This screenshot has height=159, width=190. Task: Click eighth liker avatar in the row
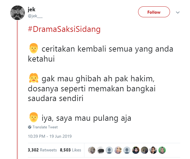point(153,150)
